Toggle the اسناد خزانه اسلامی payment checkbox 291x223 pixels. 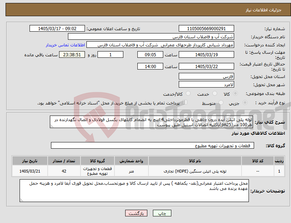pyautogui.click(x=185, y=102)
